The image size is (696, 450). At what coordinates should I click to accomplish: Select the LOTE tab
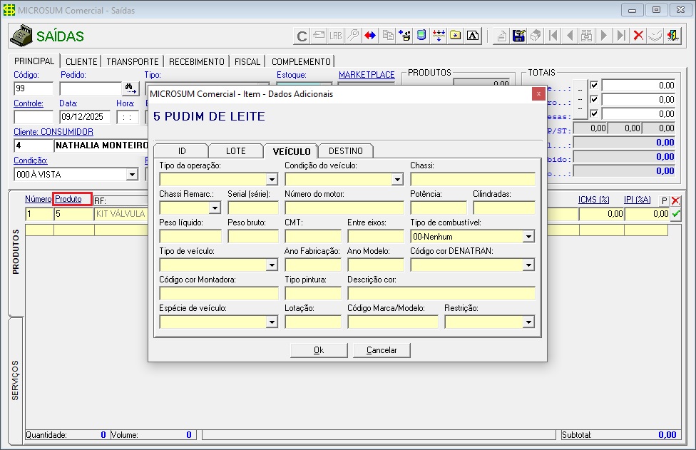point(235,151)
